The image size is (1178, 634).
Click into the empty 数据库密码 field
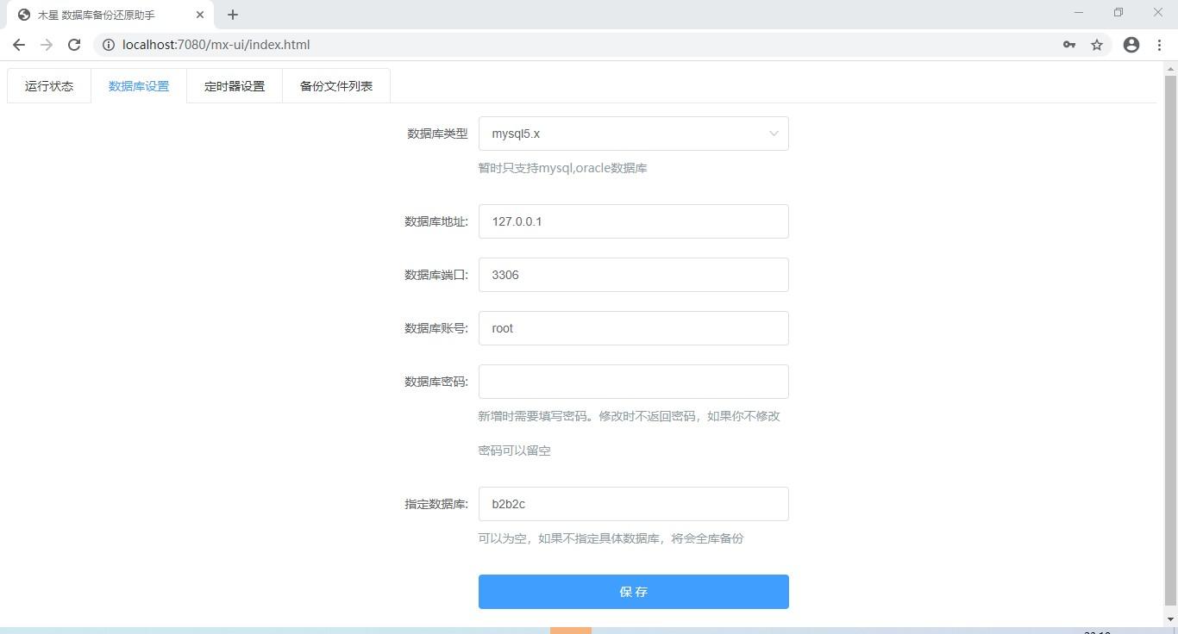(x=634, y=382)
